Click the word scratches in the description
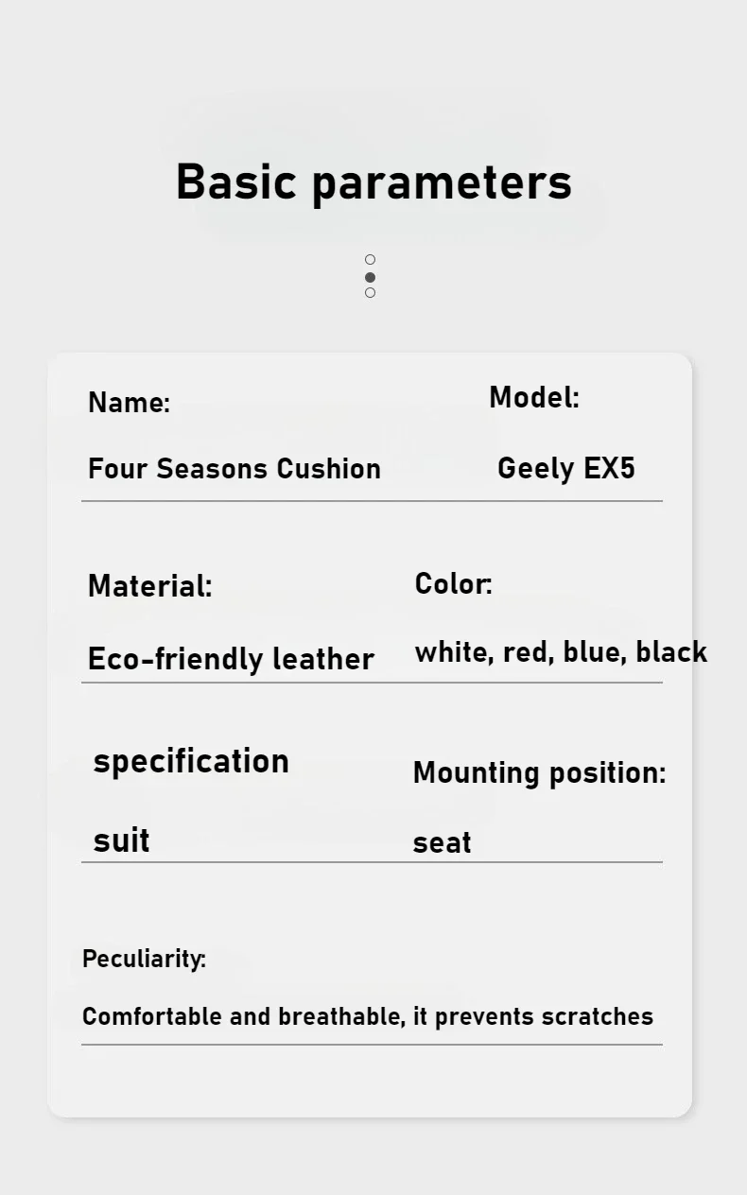This screenshot has height=1195, width=747. pos(597,1016)
